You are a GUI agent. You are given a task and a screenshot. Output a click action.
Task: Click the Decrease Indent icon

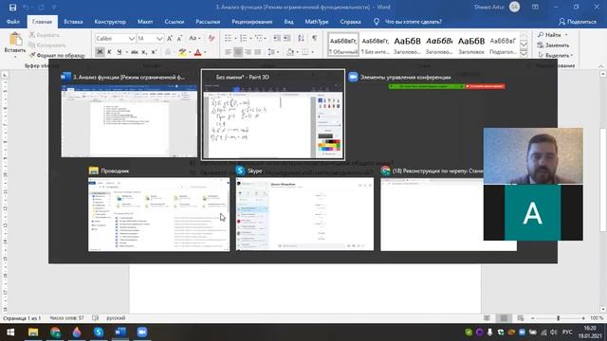(276, 38)
